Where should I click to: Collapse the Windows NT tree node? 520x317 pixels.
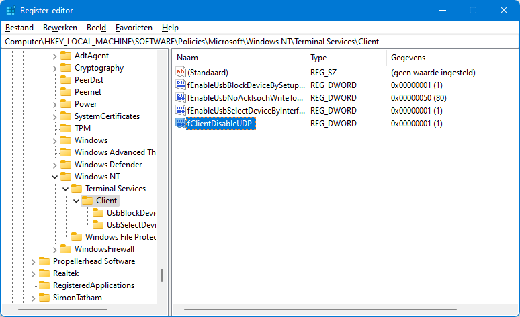[x=54, y=177]
